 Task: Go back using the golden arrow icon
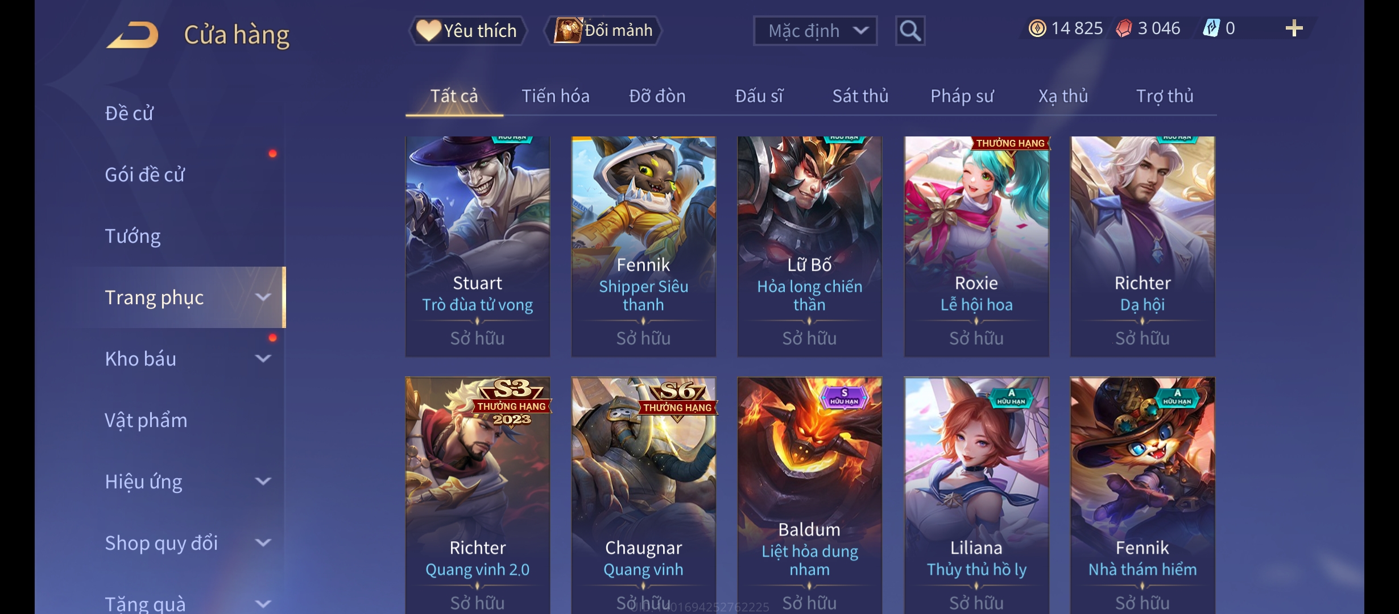133,35
